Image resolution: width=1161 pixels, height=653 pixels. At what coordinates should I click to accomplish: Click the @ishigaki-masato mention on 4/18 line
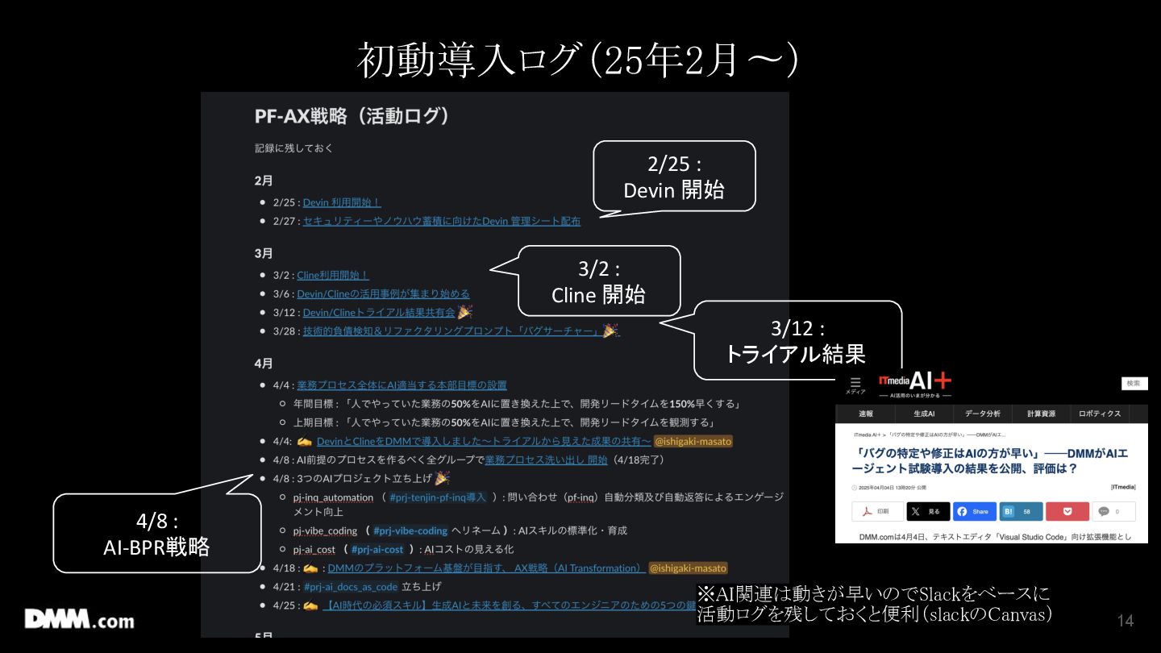[x=688, y=568]
